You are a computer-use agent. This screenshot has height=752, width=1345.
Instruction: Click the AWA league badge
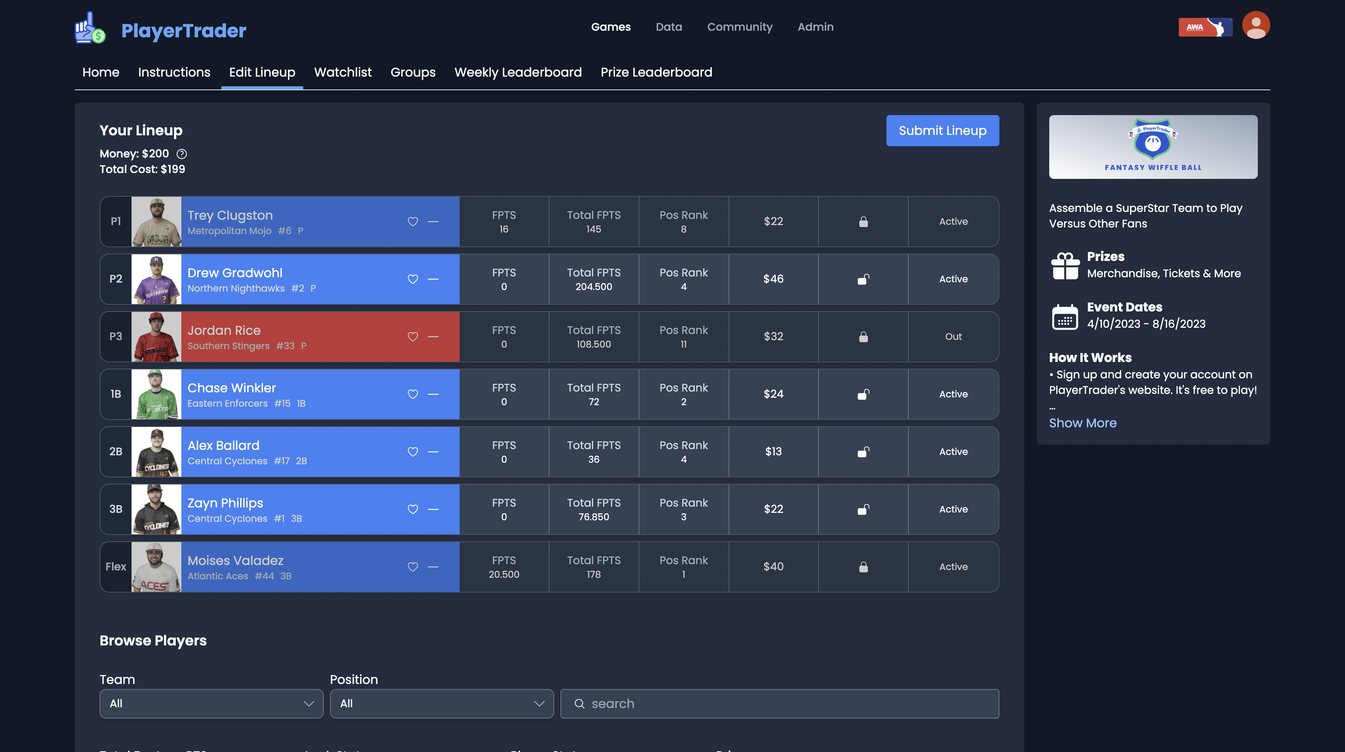coord(1205,27)
